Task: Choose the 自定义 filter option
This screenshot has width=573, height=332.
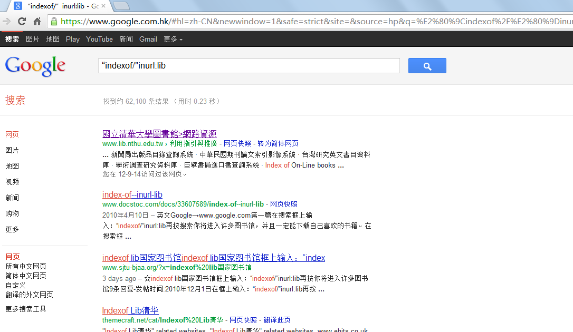Action: point(15,285)
